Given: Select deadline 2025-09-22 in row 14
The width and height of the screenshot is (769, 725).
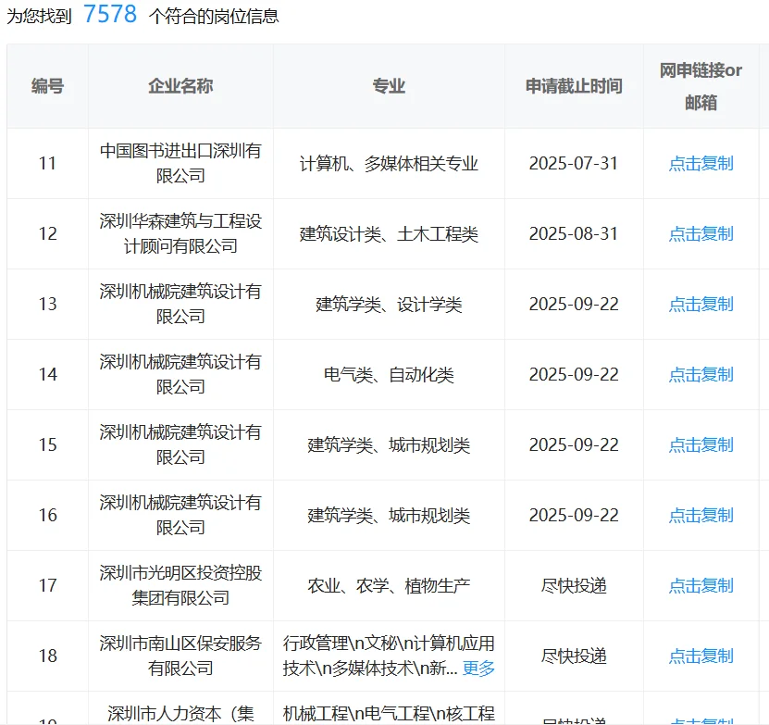Looking at the screenshot, I should (574, 374).
